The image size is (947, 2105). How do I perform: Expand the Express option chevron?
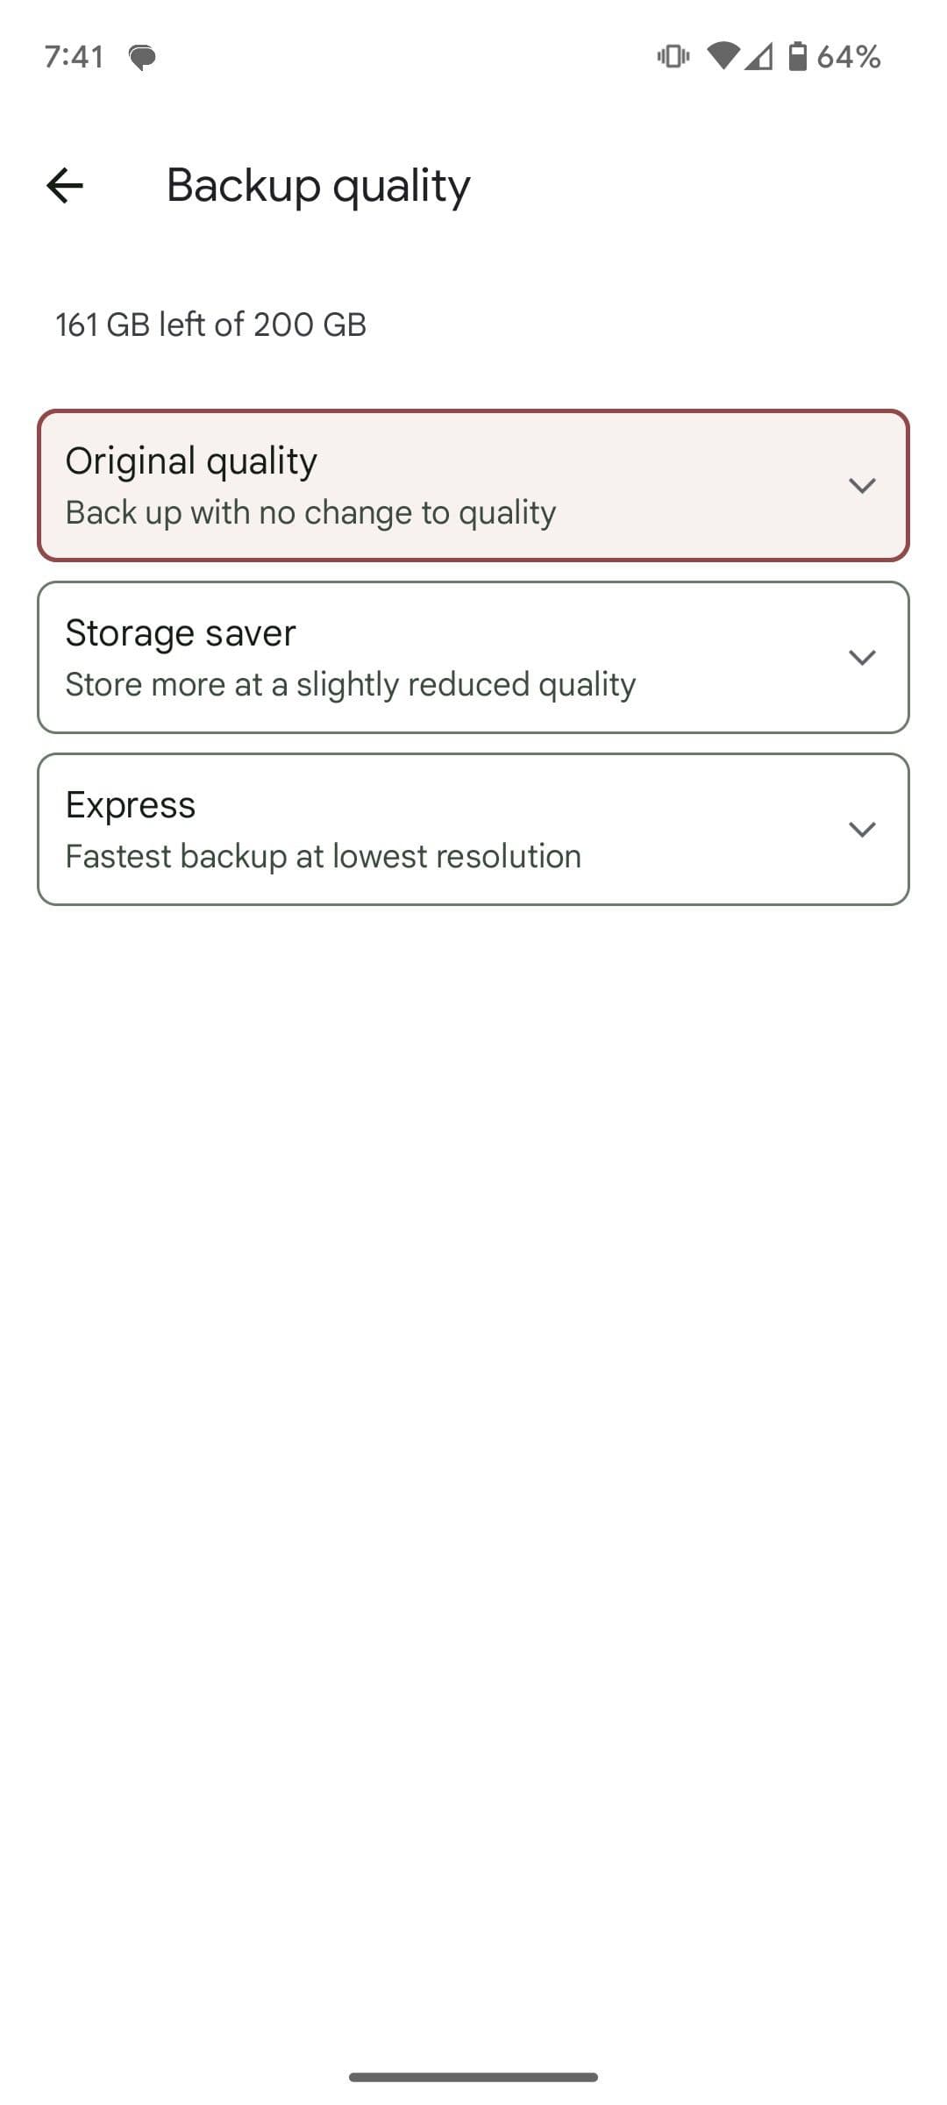862,830
